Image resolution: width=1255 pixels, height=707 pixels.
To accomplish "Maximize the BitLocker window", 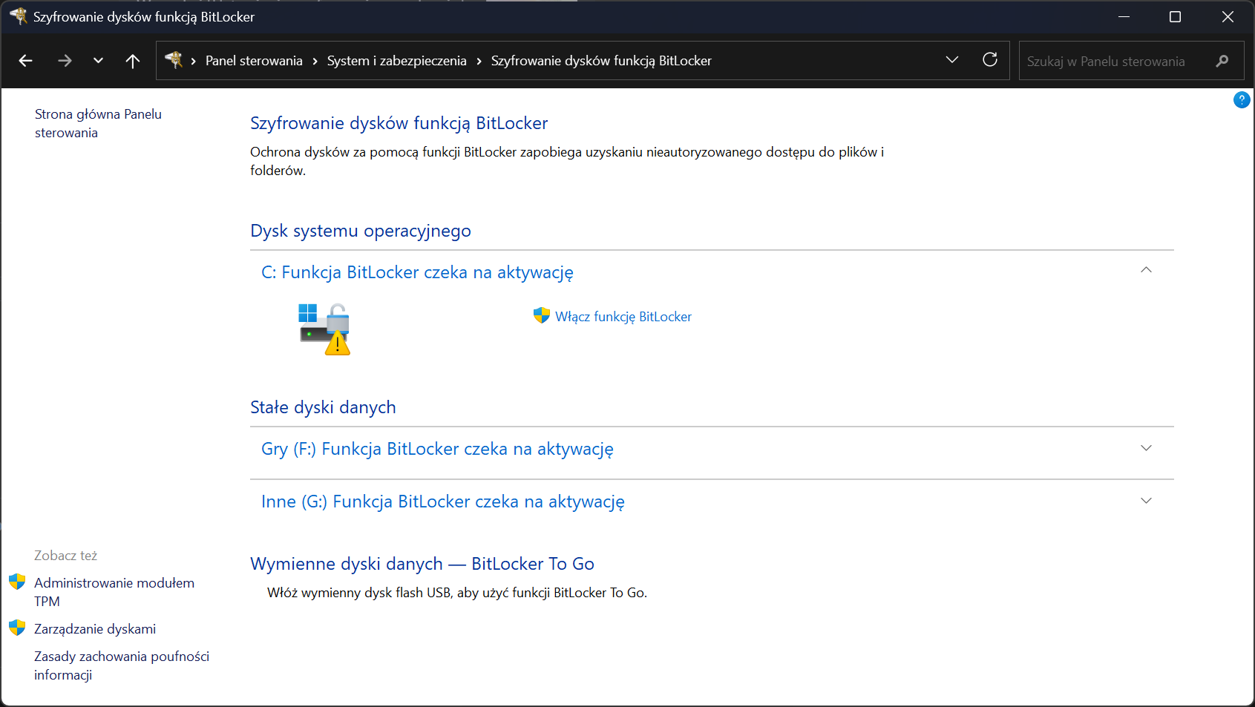I will click(x=1175, y=16).
